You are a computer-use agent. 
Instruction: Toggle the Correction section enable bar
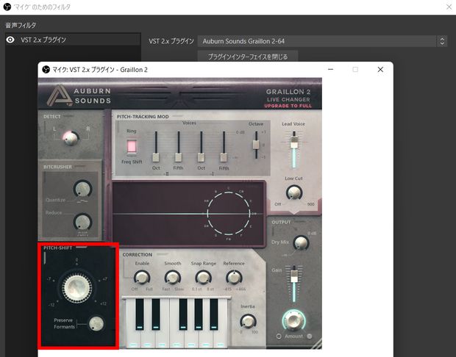[x=163, y=254]
